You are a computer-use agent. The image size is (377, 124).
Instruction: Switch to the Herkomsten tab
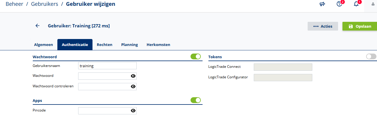coord(158,45)
